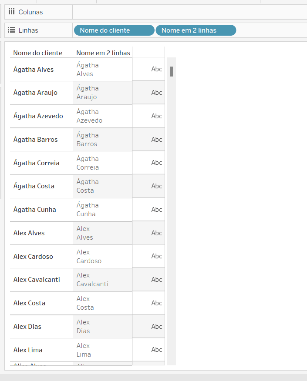The width and height of the screenshot is (307, 381).
Task: Select the Ágatha Cunha two-line cell
Action: pyautogui.click(x=102, y=210)
